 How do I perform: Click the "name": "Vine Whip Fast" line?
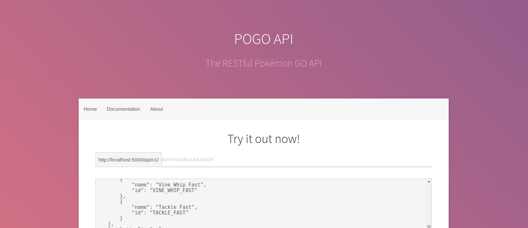[x=169, y=185]
